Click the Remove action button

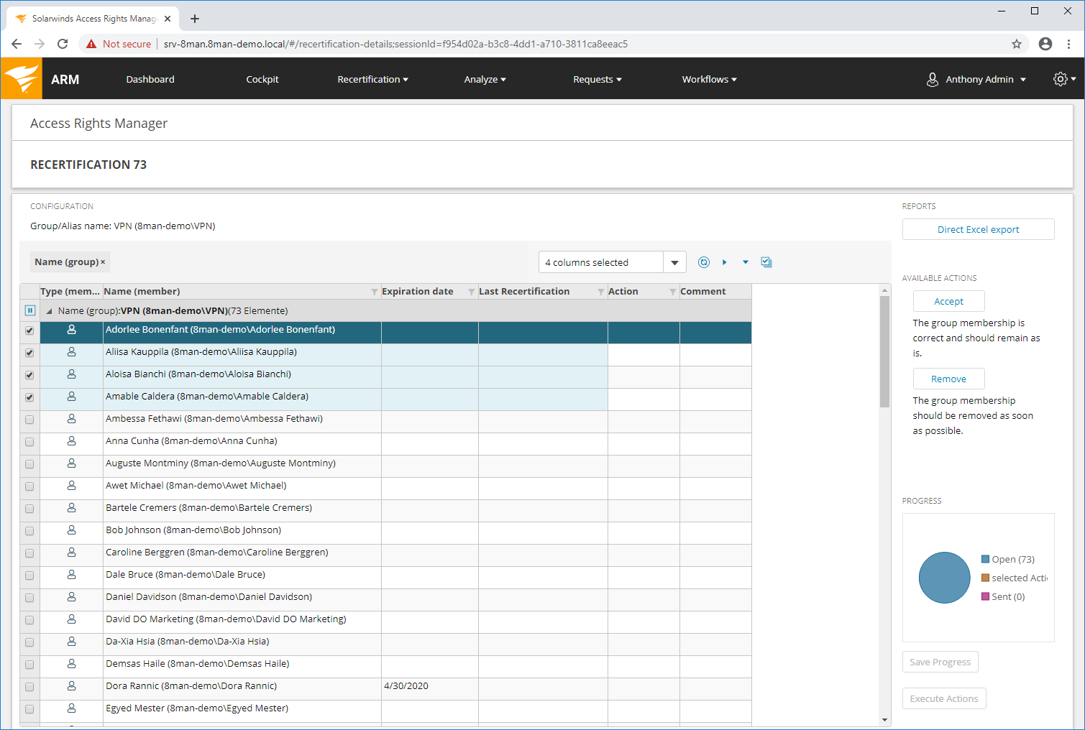point(948,379)
